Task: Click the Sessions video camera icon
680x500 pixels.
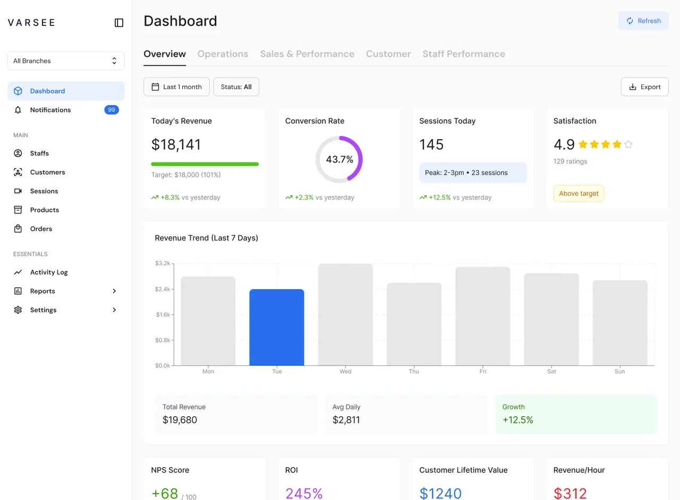Action: click(x=18, y=191)
